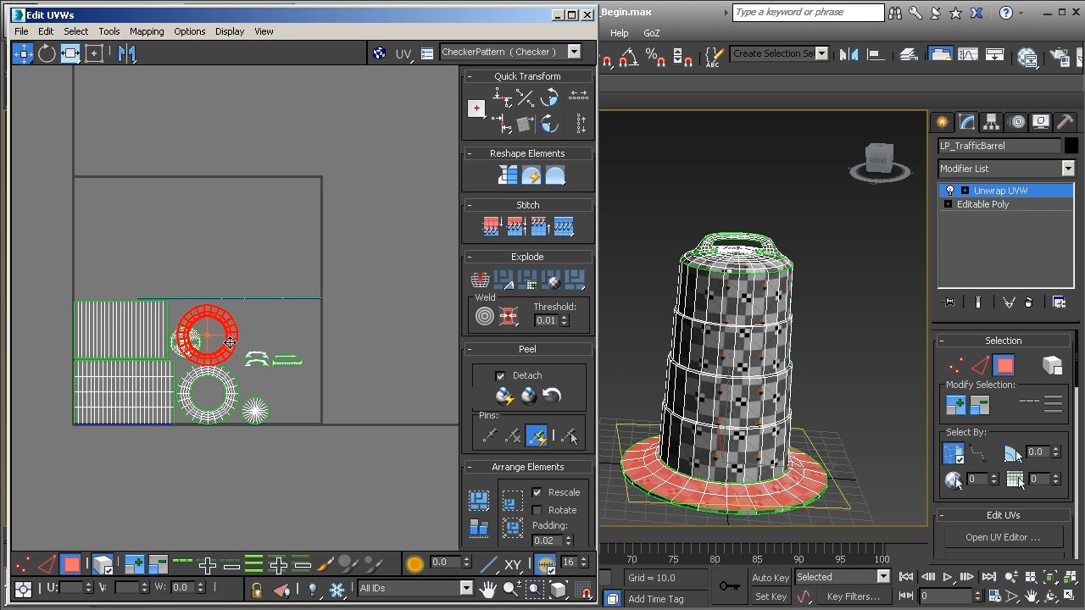Open the Modifier List dropdown
This screenshot has height=610, width=1085.
[1068, 169]
